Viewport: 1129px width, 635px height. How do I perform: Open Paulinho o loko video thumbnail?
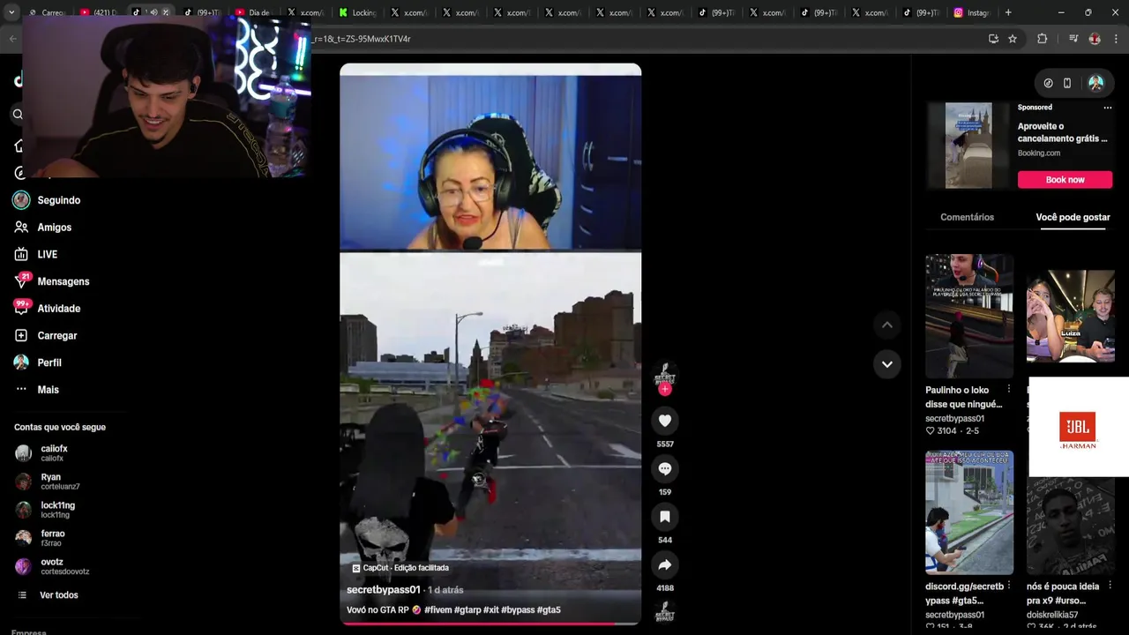[969, 316]
